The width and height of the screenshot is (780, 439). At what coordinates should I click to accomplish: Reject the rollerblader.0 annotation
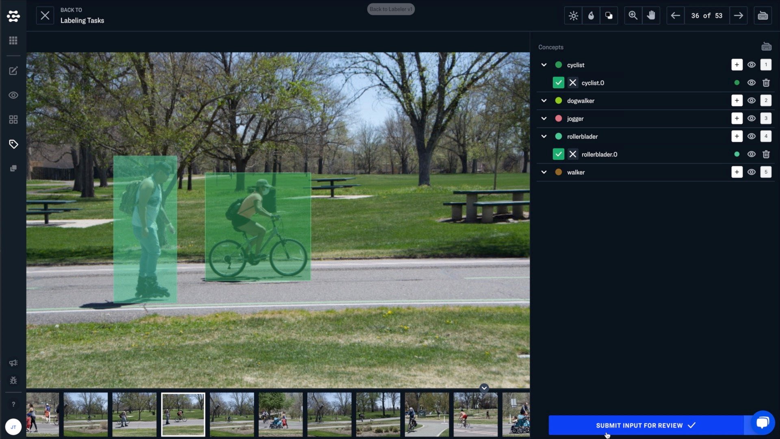(572, 154)
